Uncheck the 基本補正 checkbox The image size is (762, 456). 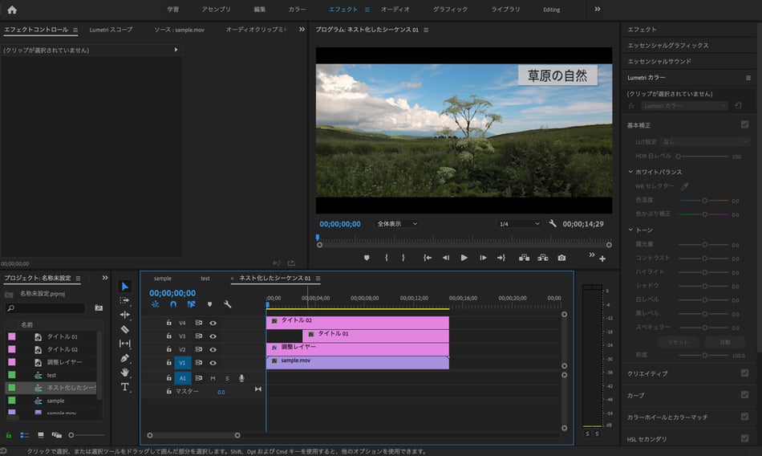pos(744,125)
